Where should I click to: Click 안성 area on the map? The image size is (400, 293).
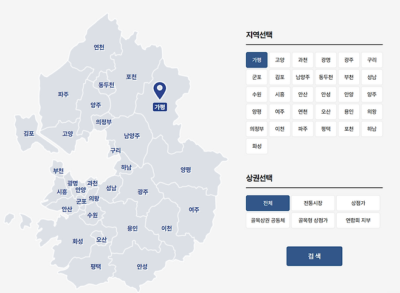(x=142, y=266)
